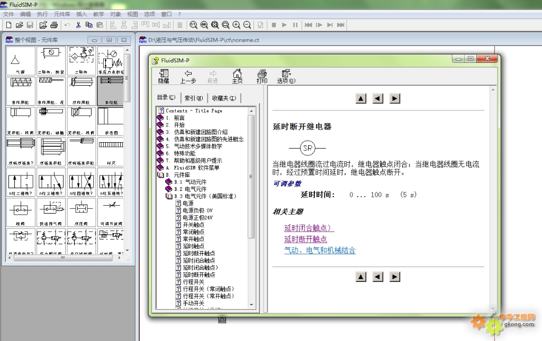542x341 pixels.
Task: Open the 开关触点 help topic
Action: coord(193,225)
